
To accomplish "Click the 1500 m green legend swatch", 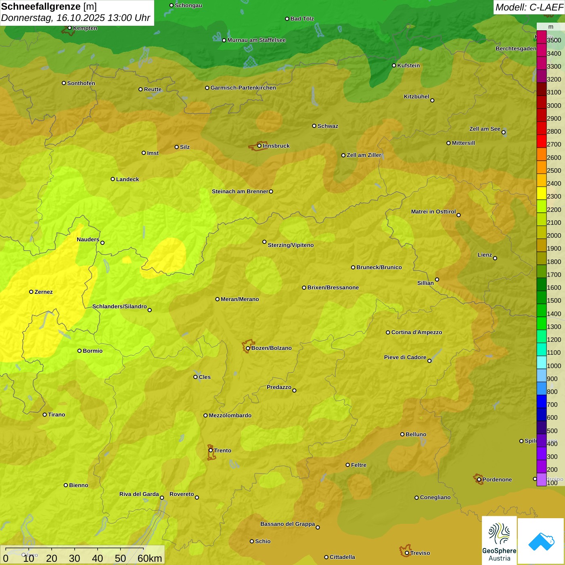I will pos(542,297).
